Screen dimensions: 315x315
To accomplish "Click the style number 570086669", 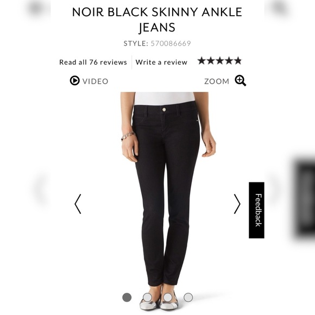I will pos(171,43).
